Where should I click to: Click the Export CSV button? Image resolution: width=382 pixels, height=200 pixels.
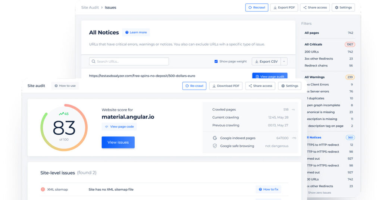pyautogui.click(x=266, y=62)
